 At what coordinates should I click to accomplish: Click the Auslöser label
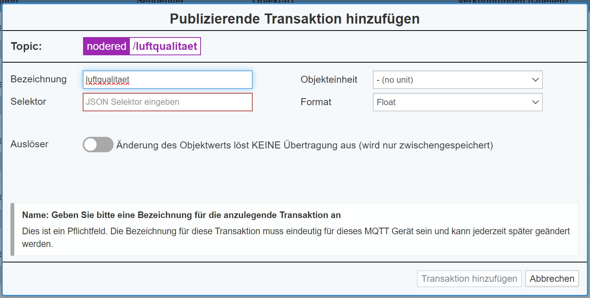29,144
